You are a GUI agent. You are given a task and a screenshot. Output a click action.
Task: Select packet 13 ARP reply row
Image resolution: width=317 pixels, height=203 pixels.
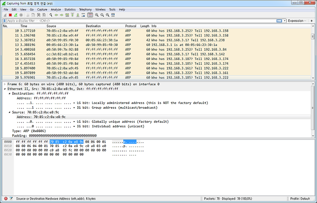coord(156,44)
